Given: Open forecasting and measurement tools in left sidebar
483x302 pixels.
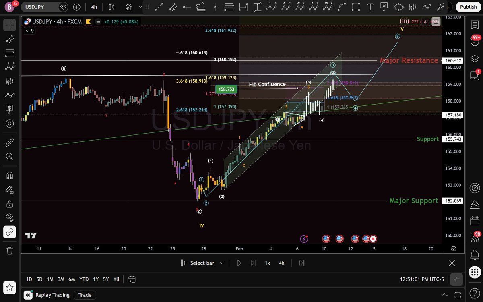Looking at the screenshot, I should coord(10,81).
